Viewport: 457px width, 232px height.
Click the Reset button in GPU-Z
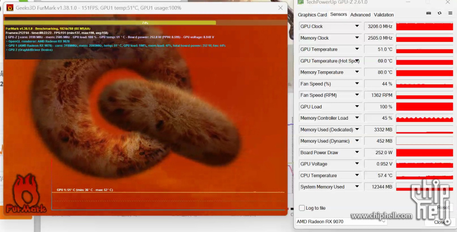pos(443,208)
